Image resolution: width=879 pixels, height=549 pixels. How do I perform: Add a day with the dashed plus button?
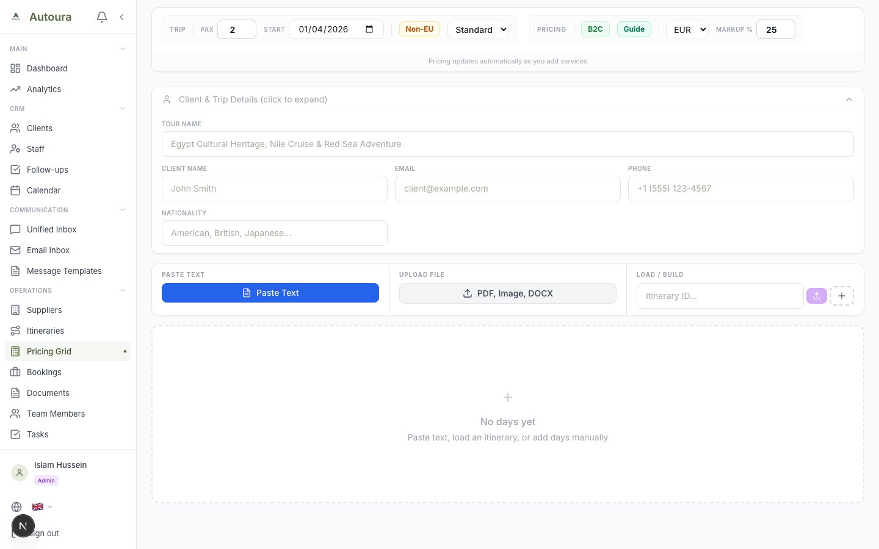[842, 296]
